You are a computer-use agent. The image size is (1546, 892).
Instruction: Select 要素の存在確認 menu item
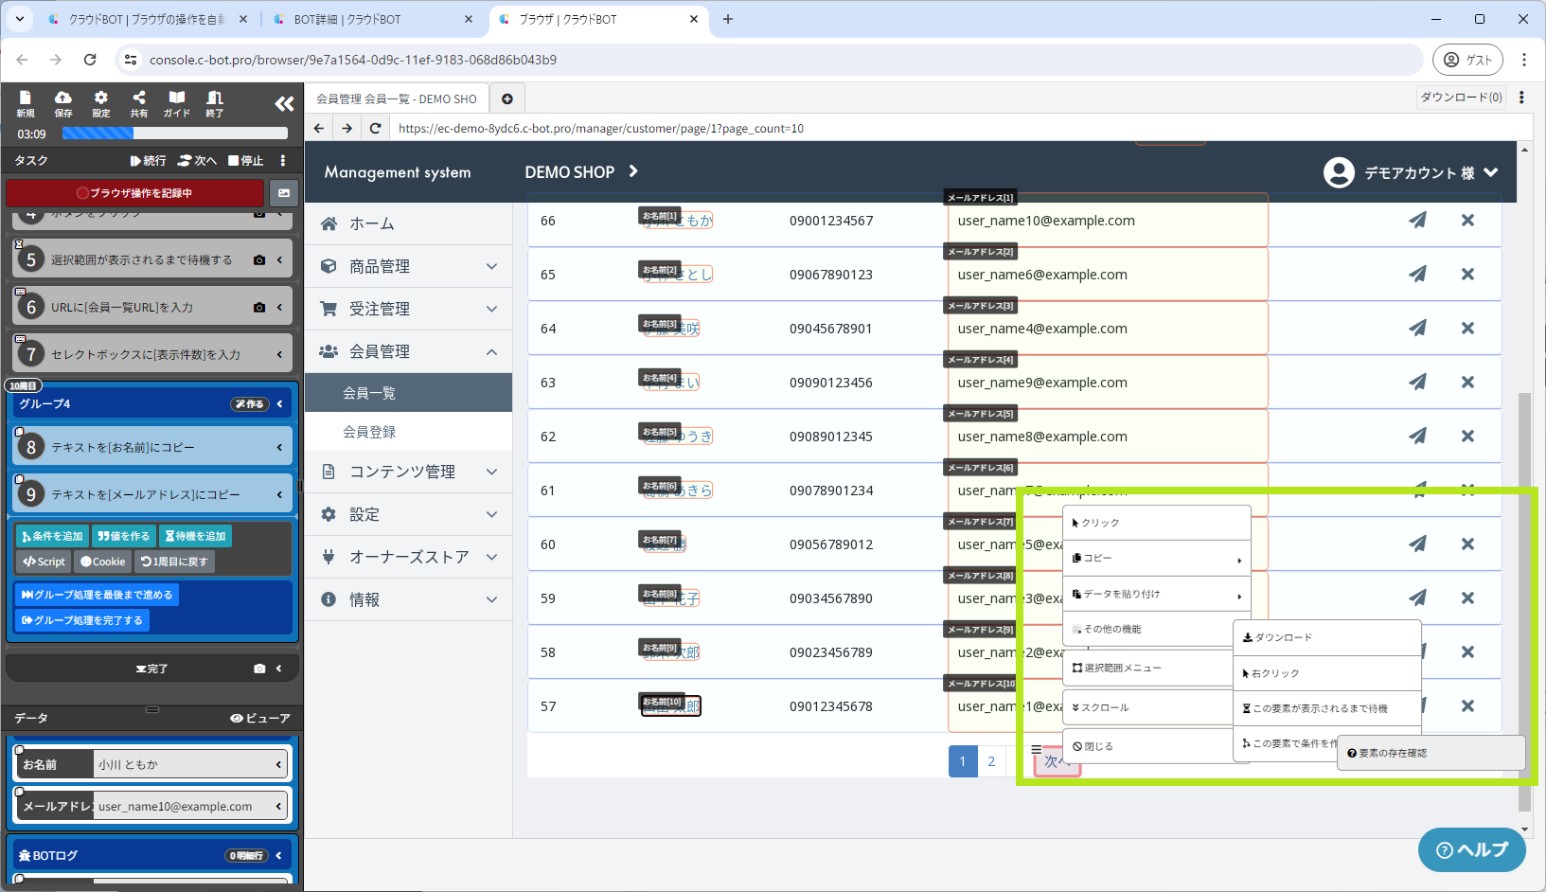[x=1431, y=753]
